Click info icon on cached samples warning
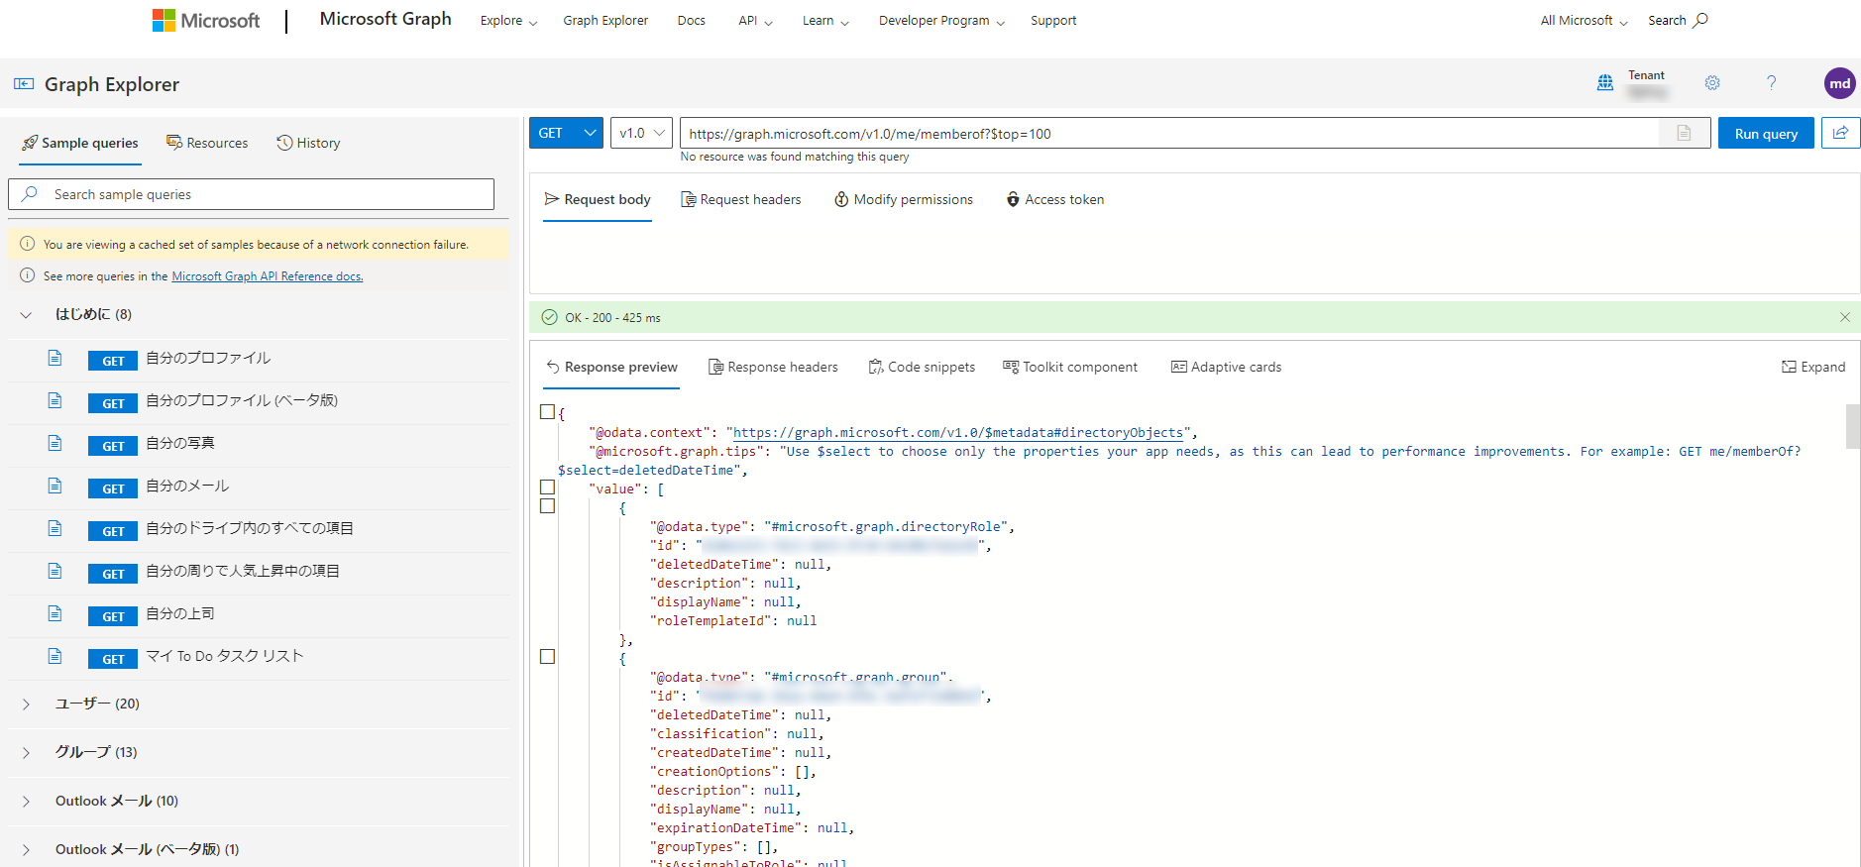 [x=28, y=244]
